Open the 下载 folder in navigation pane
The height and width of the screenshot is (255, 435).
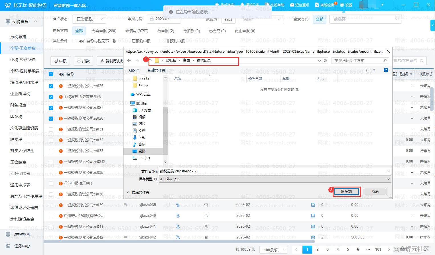tap(142, 138)
